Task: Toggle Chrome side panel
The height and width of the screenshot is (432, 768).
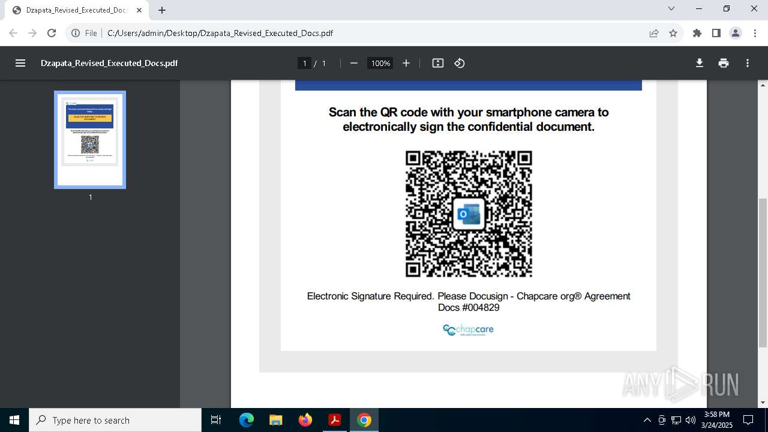Action: [x=716, y=33]
